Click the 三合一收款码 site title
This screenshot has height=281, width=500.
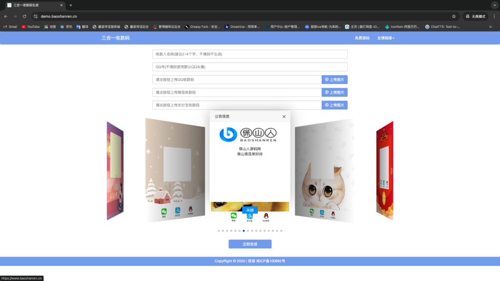(x=115, y=38)
